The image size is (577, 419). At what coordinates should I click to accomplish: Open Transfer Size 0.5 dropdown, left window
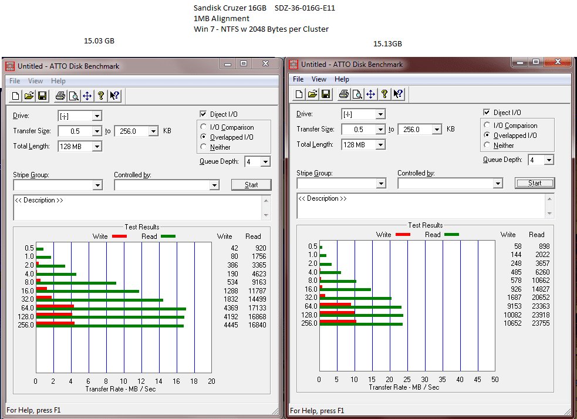click(97, 131)
